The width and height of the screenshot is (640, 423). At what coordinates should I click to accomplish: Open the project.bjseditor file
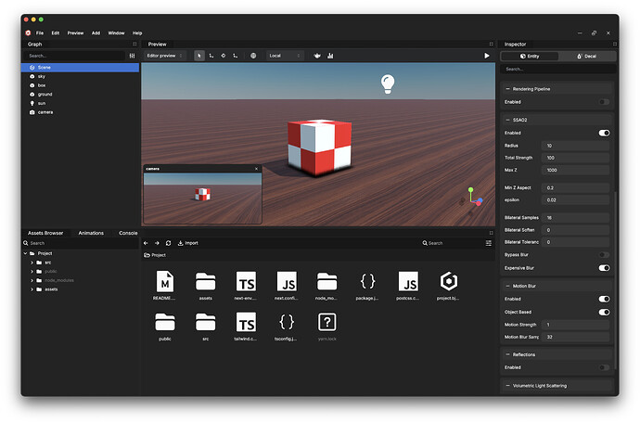449,282
